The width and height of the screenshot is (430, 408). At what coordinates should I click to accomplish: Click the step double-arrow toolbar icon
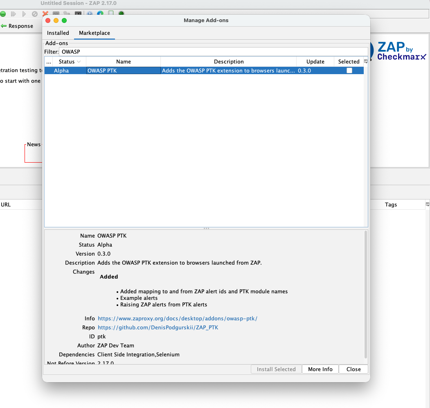(13, 14)
